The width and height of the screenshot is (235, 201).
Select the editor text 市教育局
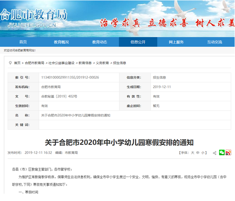(x=71, y=153)
